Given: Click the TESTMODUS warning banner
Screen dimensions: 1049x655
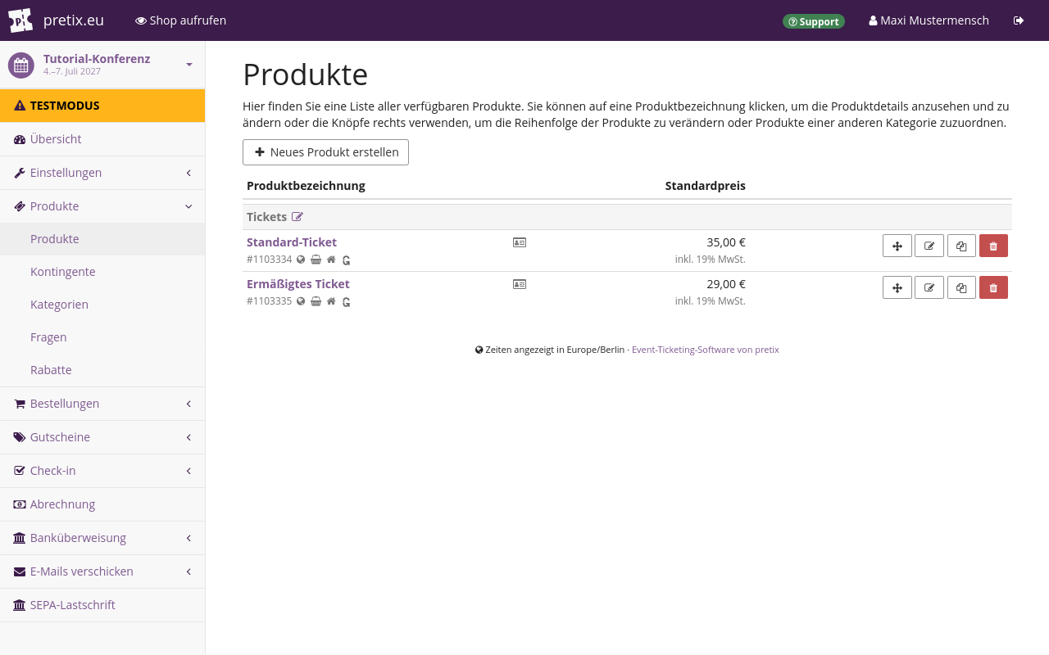Looking at the screenshot, I should pyautogui.click(x=102, y=106).
